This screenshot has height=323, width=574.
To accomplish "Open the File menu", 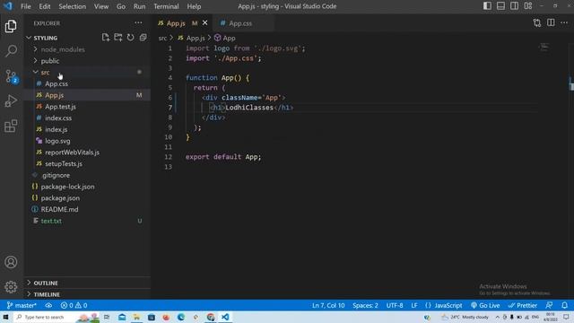I will (x=26, y=6).
